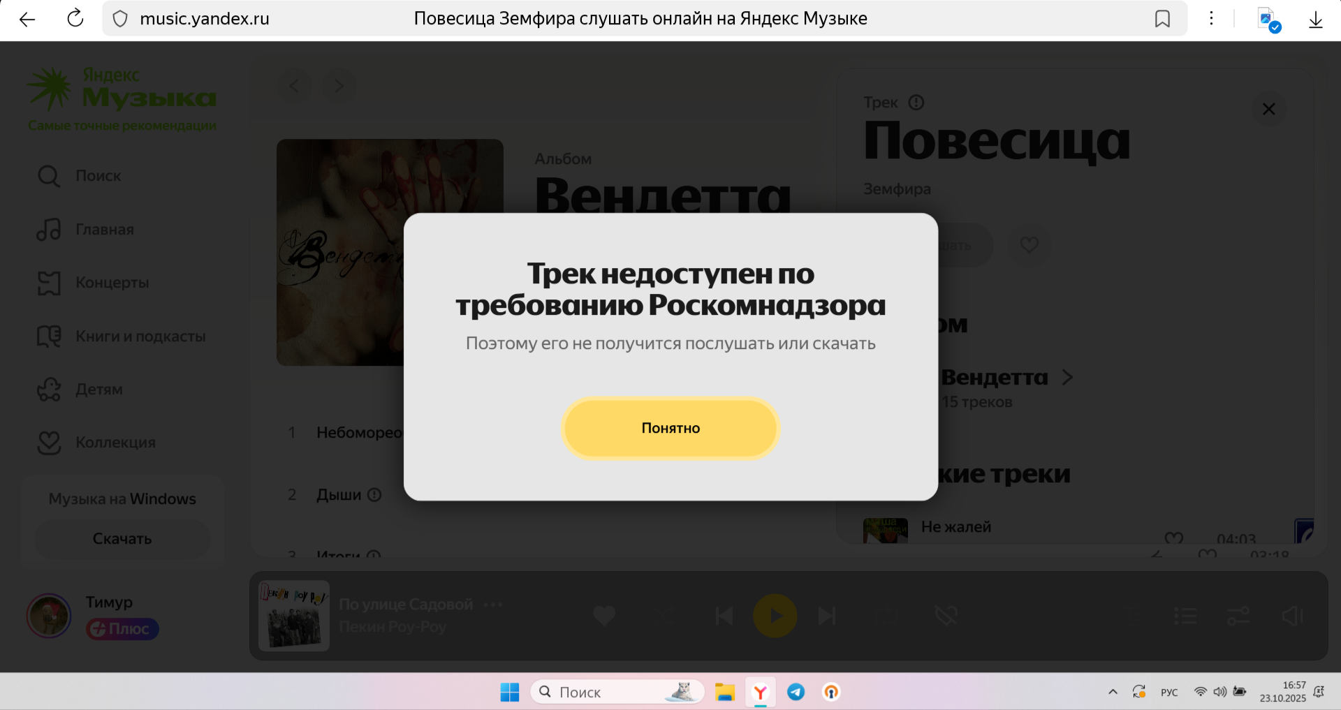The image size is (1341, 710).
Task: Open the browser three-dot menu
Action: tap(1212, 19)
